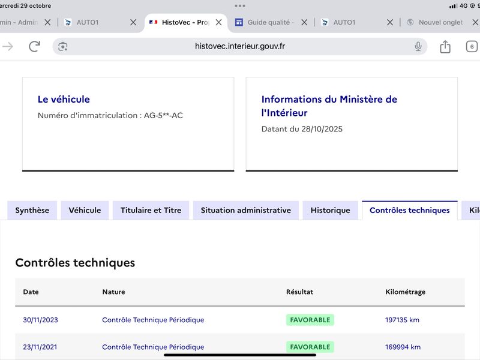Close the HistoVec browser tab
The height and width of the screenshot is (360, 480).
(x=219, y=22)
